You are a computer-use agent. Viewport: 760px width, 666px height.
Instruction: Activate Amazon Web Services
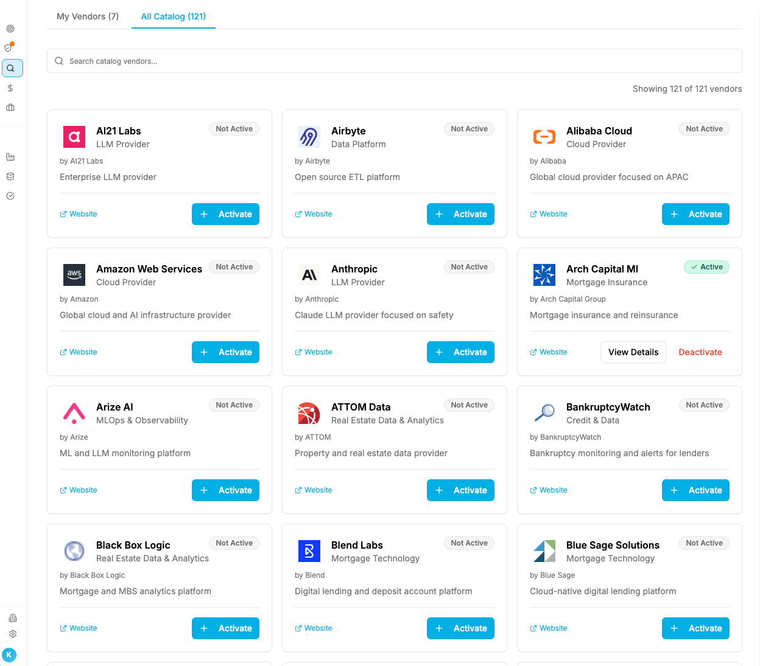225,352
